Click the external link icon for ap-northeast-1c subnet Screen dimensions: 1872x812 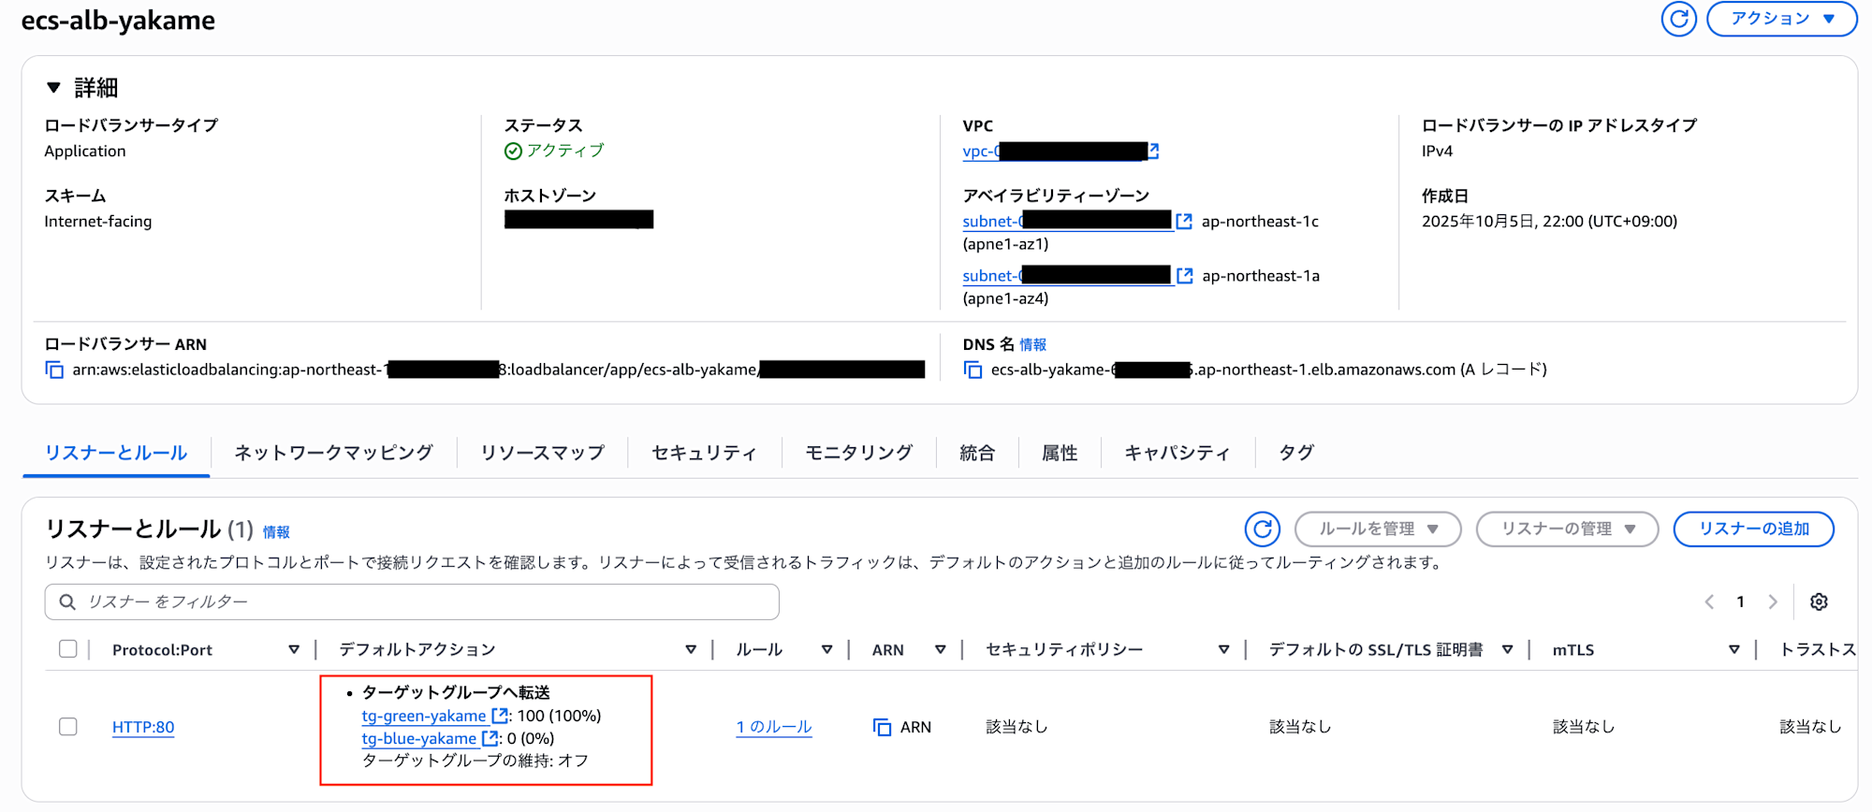(x=1184, y=222)
